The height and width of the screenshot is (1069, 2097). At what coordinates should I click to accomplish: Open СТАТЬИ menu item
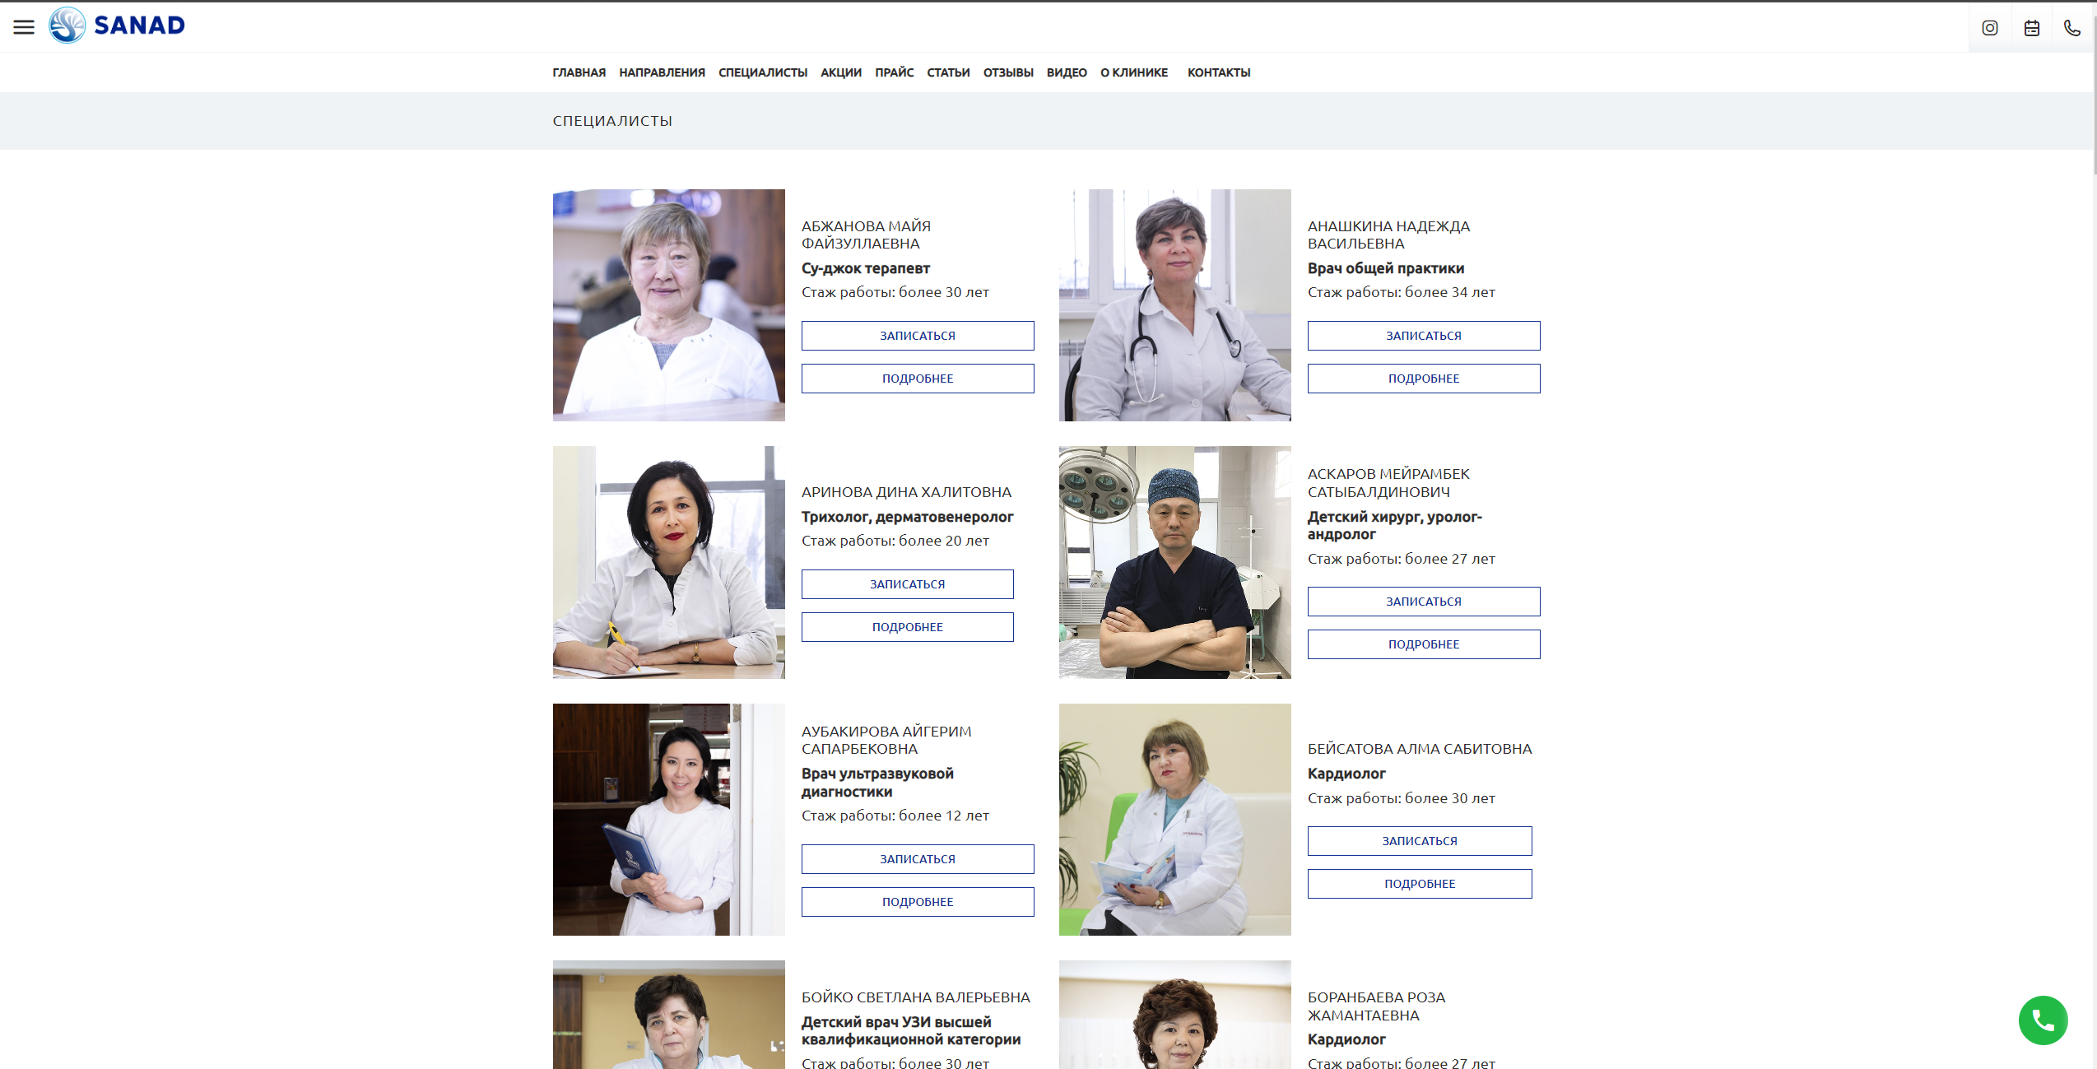coord(948,72)
